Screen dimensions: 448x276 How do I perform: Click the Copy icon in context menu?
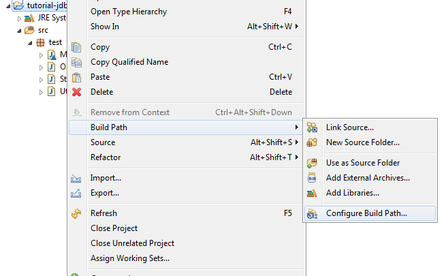coord(77,47)
